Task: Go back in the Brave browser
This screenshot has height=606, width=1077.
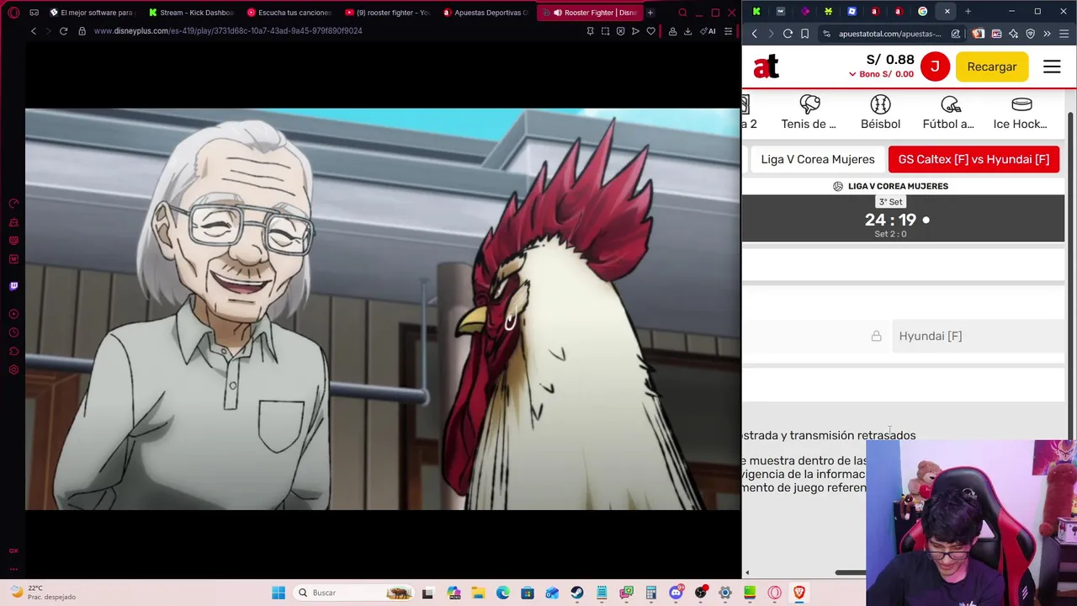Action: pyautogui.click(x=754, y=34)
